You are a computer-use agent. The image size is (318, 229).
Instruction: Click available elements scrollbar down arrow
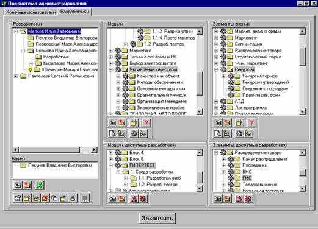[x=303, y=189]
